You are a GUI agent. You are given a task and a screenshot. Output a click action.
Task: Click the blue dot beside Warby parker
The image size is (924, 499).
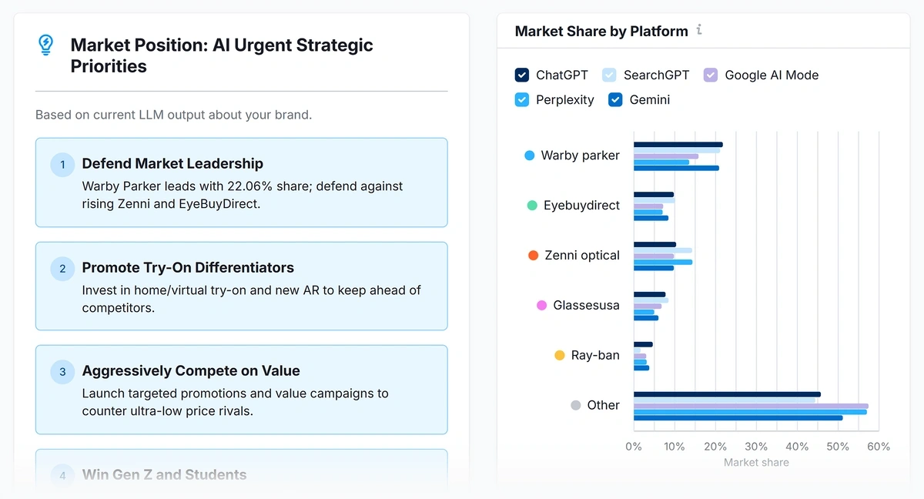pos(528,155)
